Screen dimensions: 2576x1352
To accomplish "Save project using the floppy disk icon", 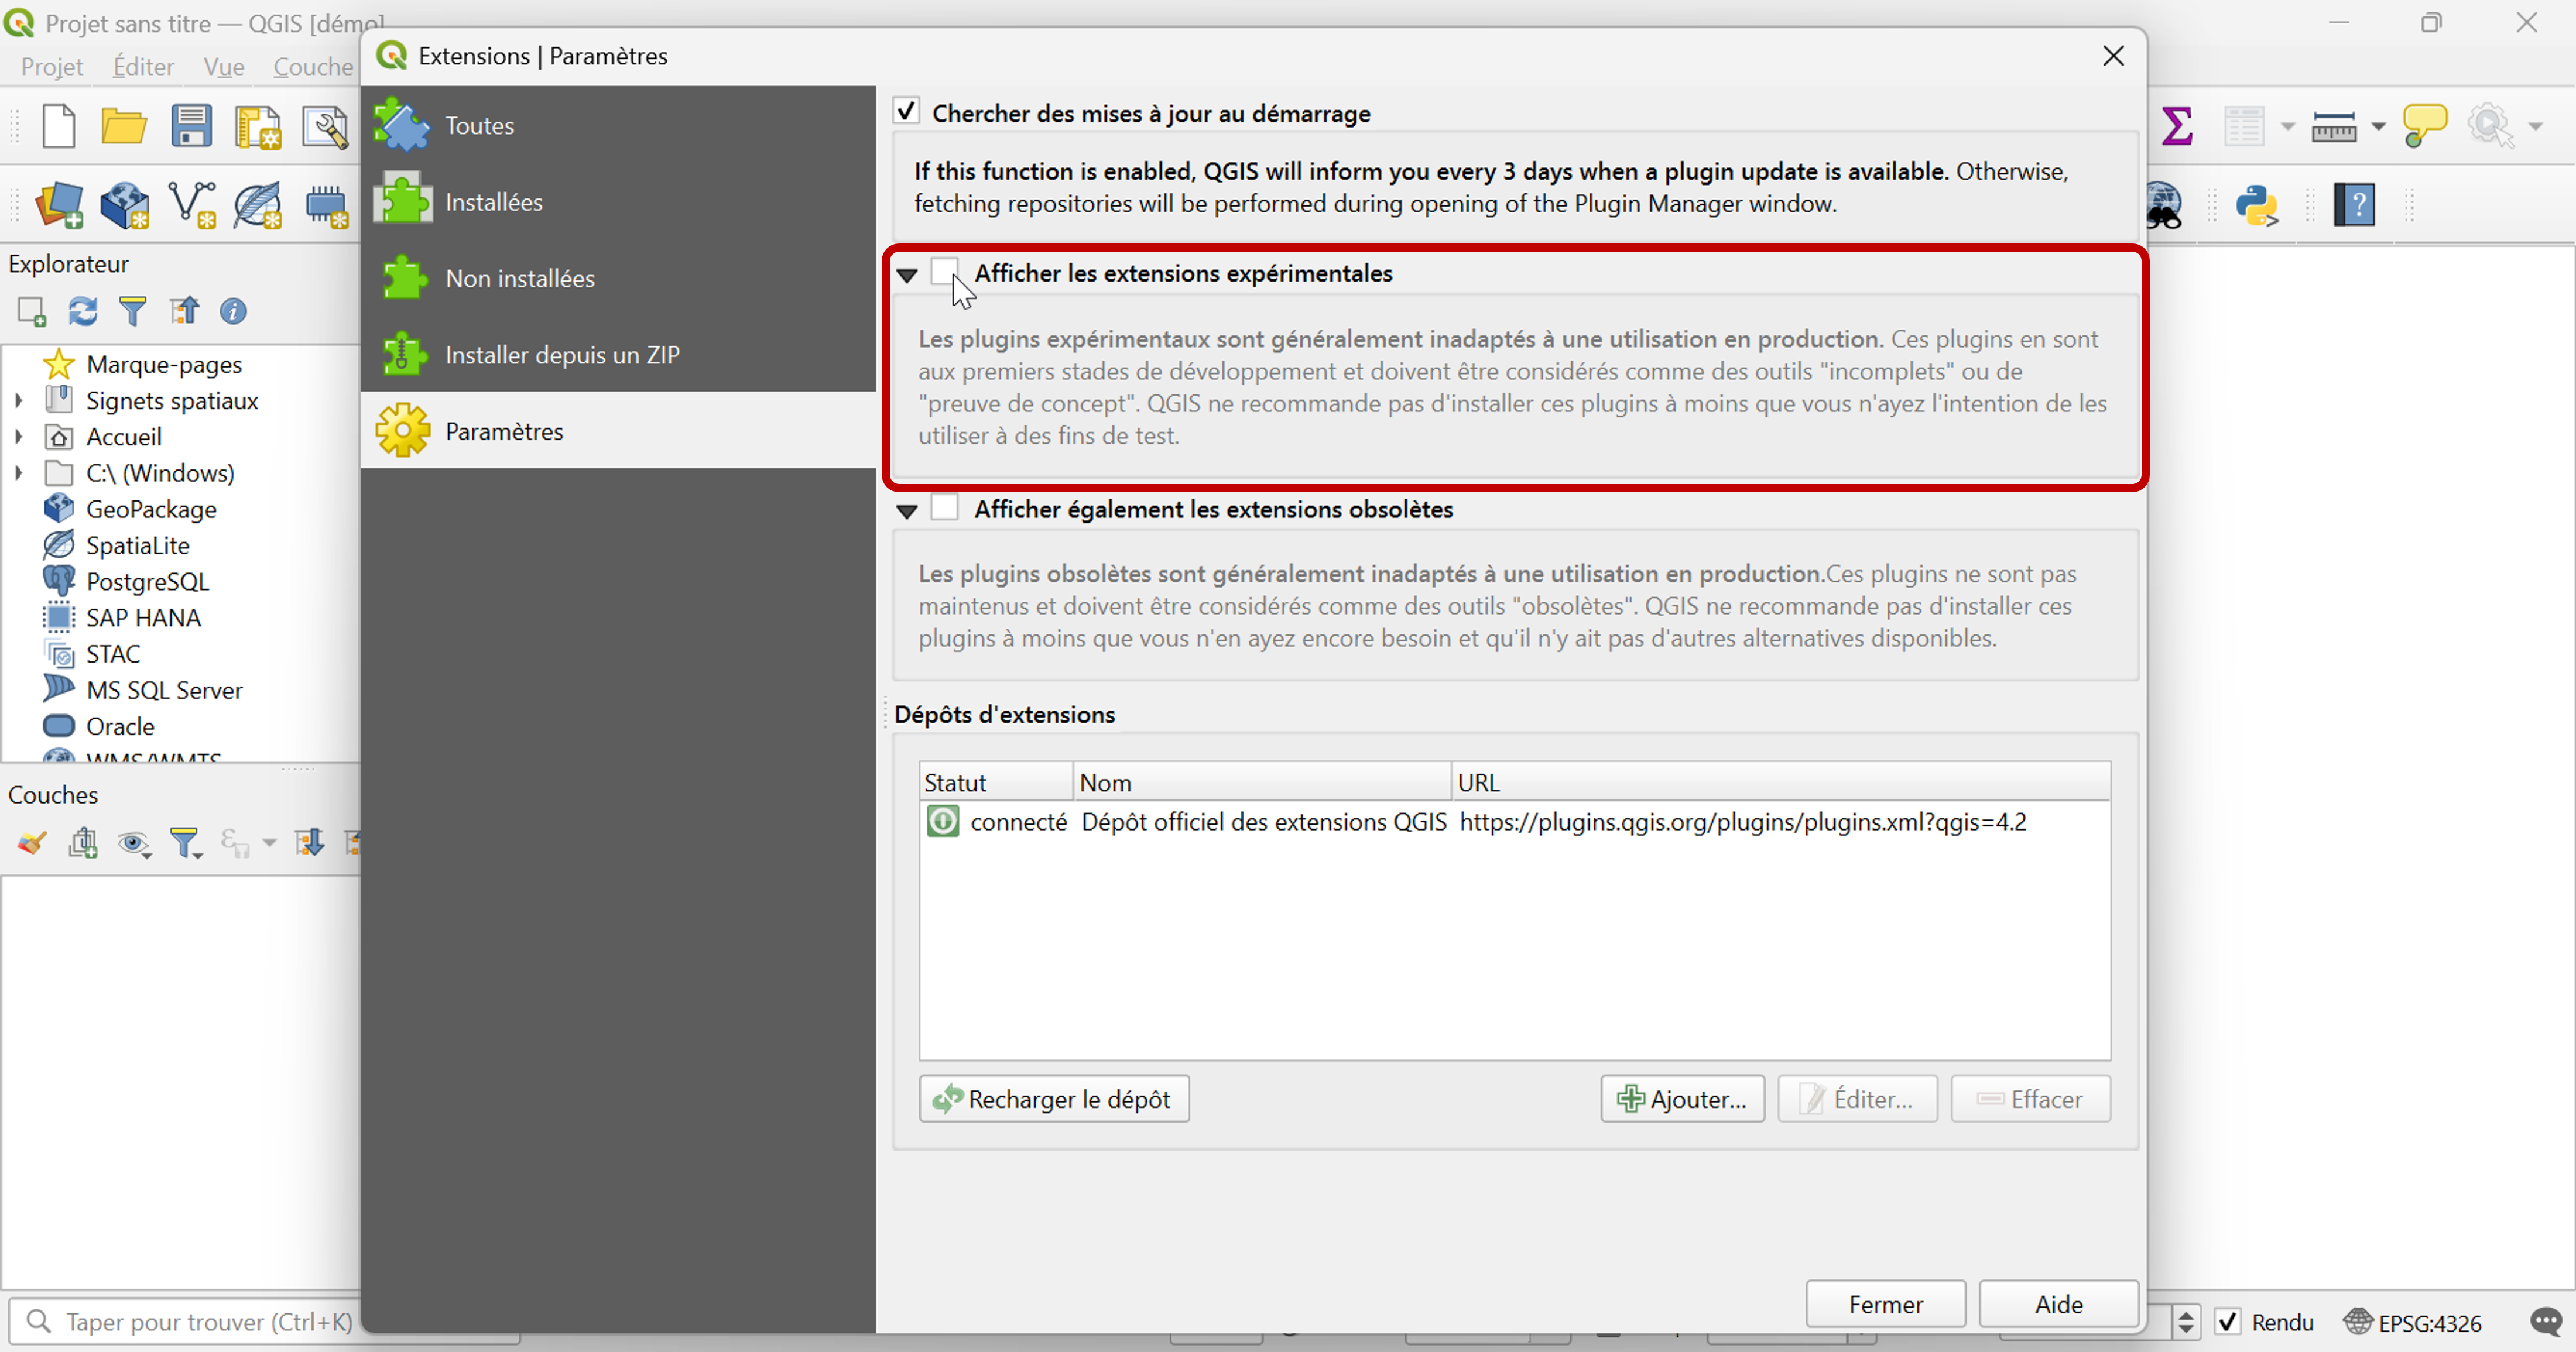I will tap(191, 127).
